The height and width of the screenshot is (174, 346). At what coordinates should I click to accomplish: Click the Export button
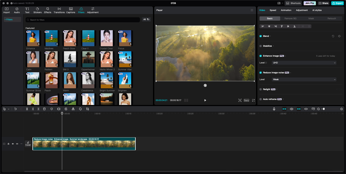tap(338, 3)
